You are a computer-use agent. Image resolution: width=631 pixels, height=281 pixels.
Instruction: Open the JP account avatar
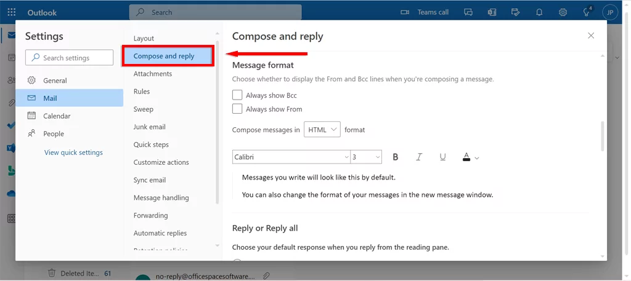pyautogui.click(x=610, y=12)
